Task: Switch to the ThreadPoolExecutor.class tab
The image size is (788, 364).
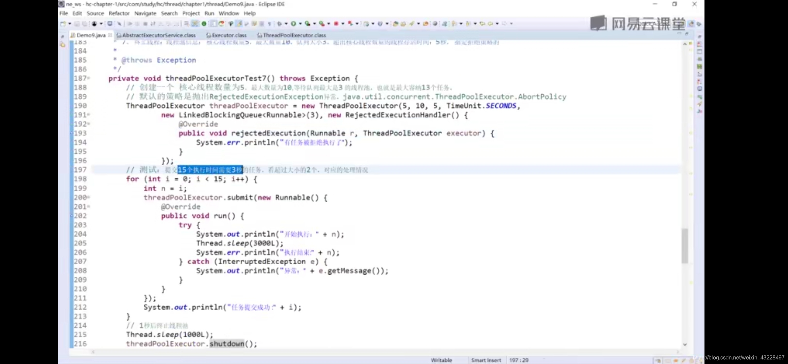Action: pyautogui.click(x=292, y=35)
